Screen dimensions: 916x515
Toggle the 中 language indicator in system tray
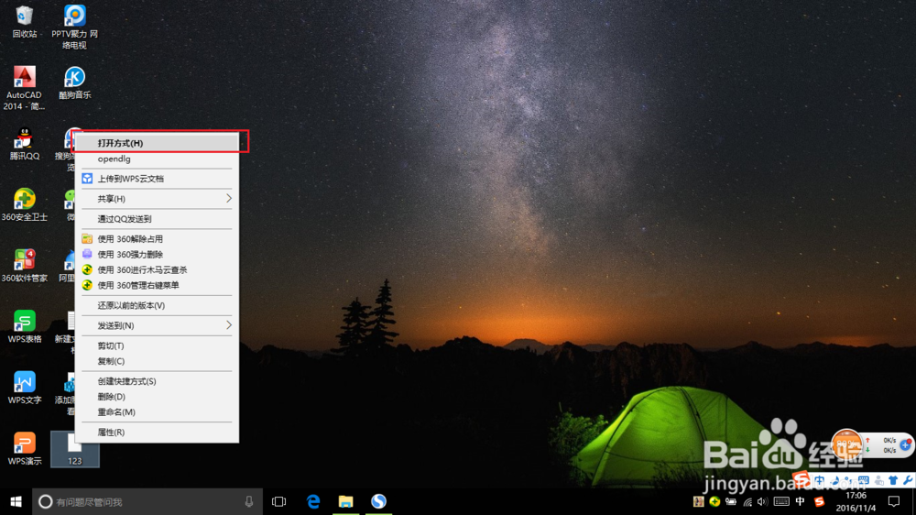(x=801, y=501)
